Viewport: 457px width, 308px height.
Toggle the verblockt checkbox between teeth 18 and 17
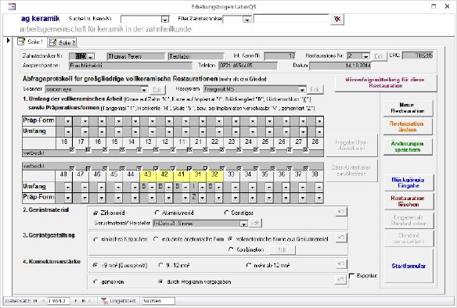(72, 150)
